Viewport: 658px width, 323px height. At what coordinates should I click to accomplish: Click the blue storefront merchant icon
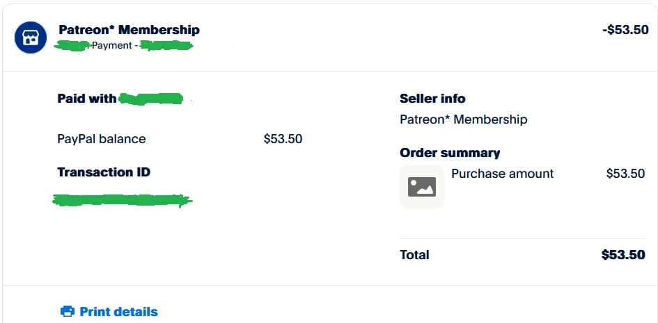[x=31, y=38]
